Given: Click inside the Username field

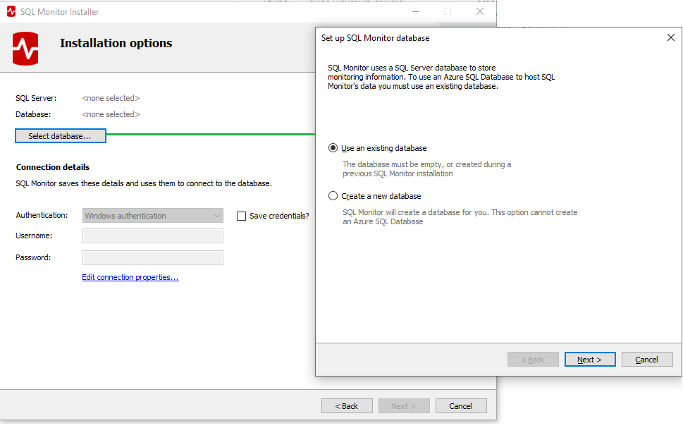Looking at the screenshot, I should (x=152, y=235).
